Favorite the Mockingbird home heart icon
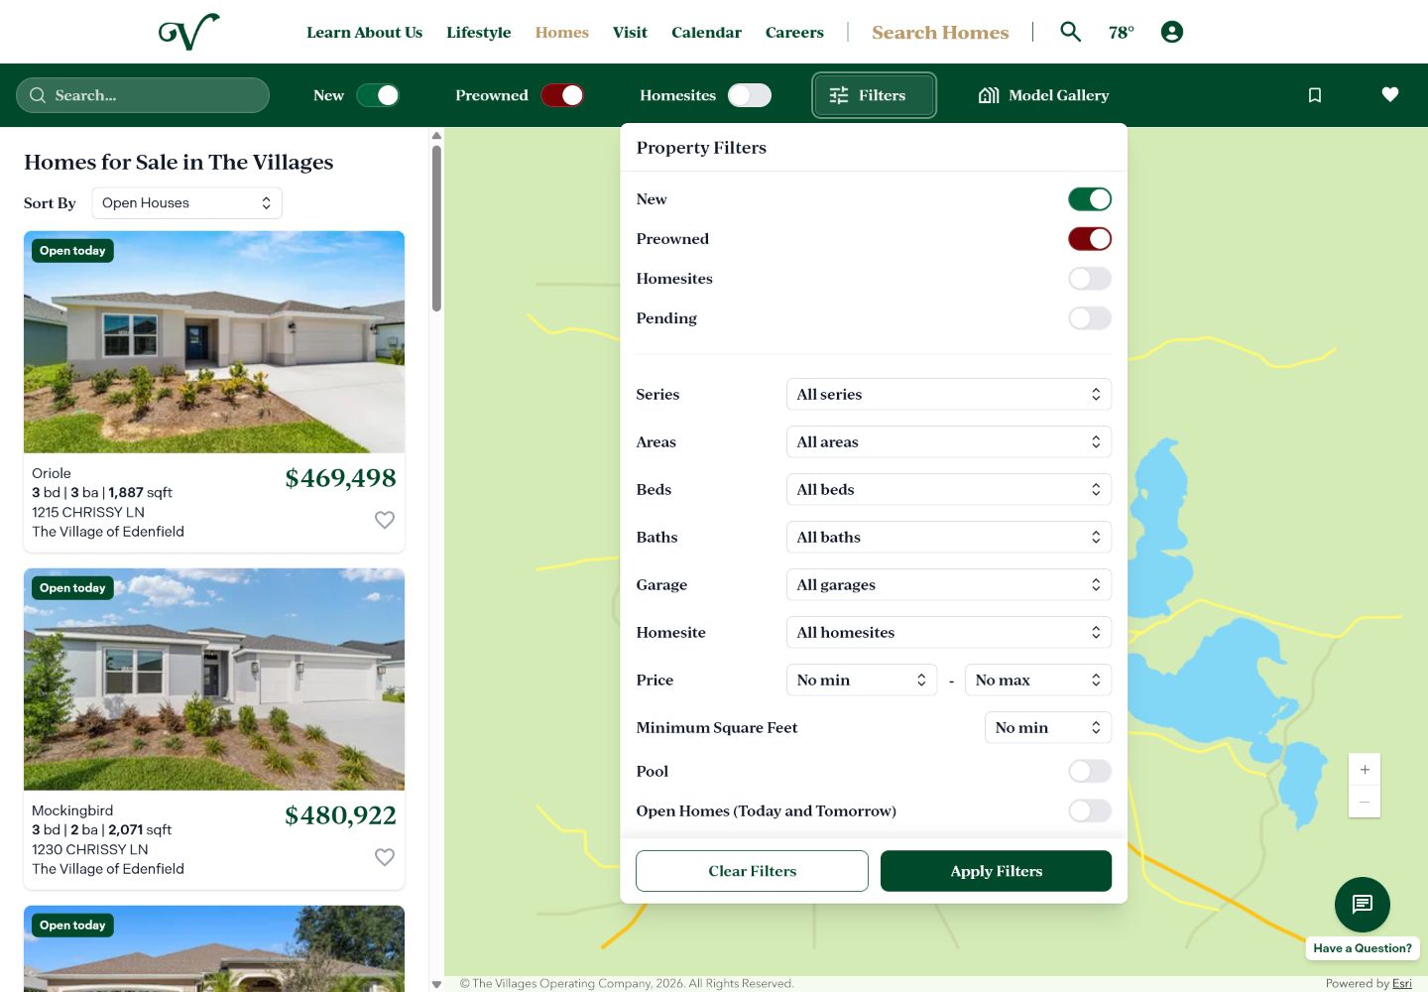 click(x=385, y=857)
